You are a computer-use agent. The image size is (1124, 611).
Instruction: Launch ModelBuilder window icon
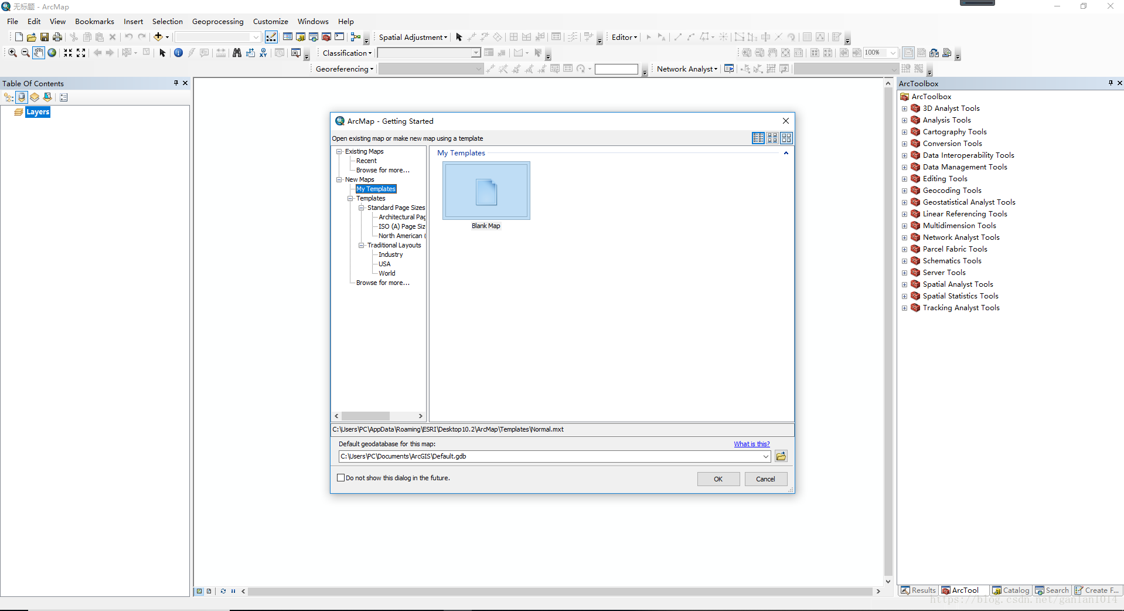click(355, 37)
